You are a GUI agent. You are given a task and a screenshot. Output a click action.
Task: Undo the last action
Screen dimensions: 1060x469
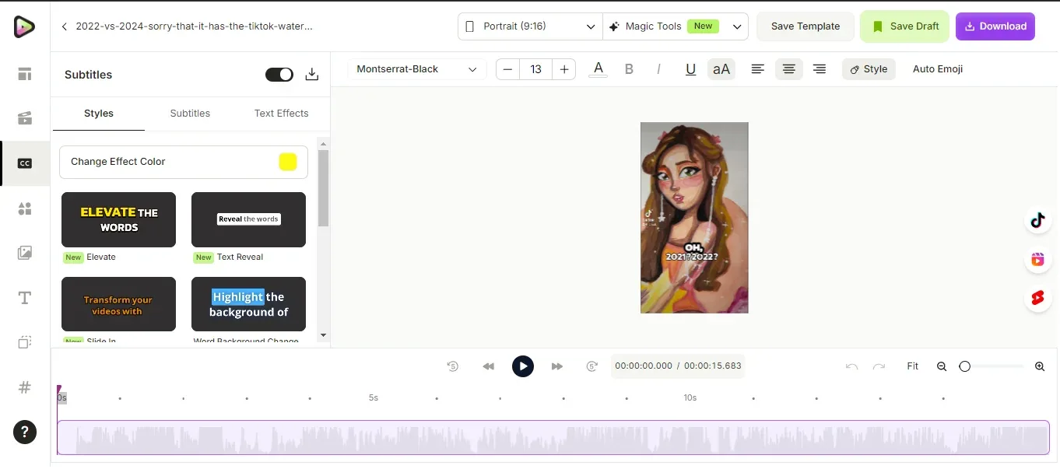851,366
